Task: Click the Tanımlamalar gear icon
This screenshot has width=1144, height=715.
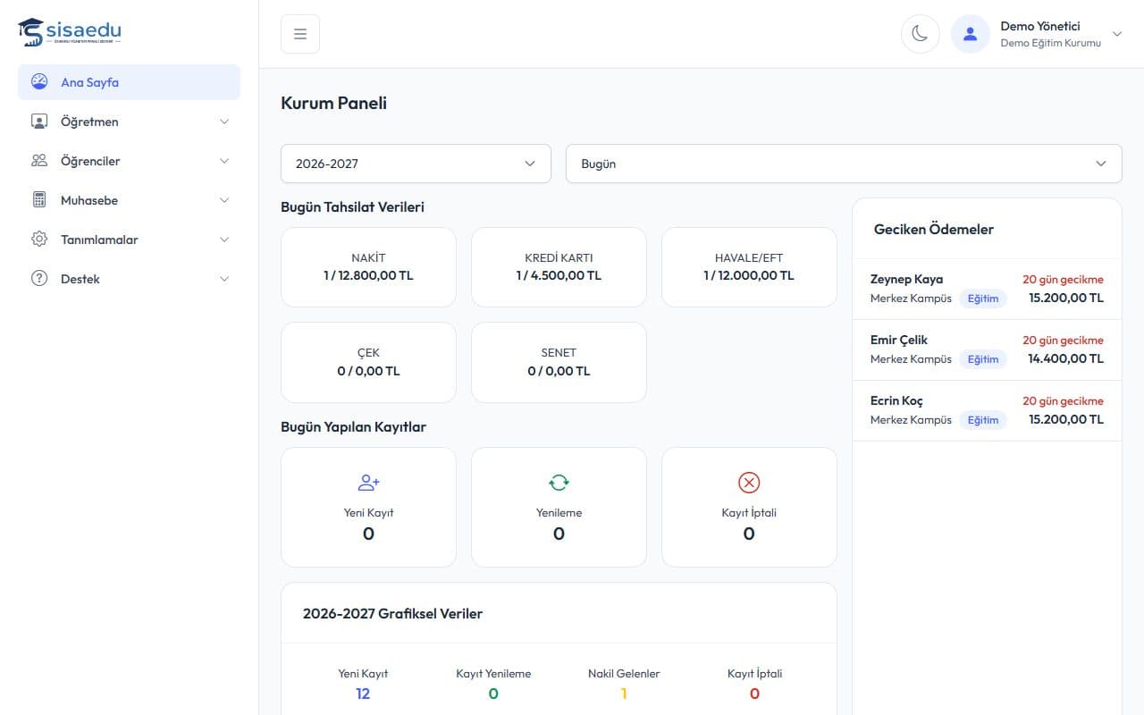Action: coord(39,240)
